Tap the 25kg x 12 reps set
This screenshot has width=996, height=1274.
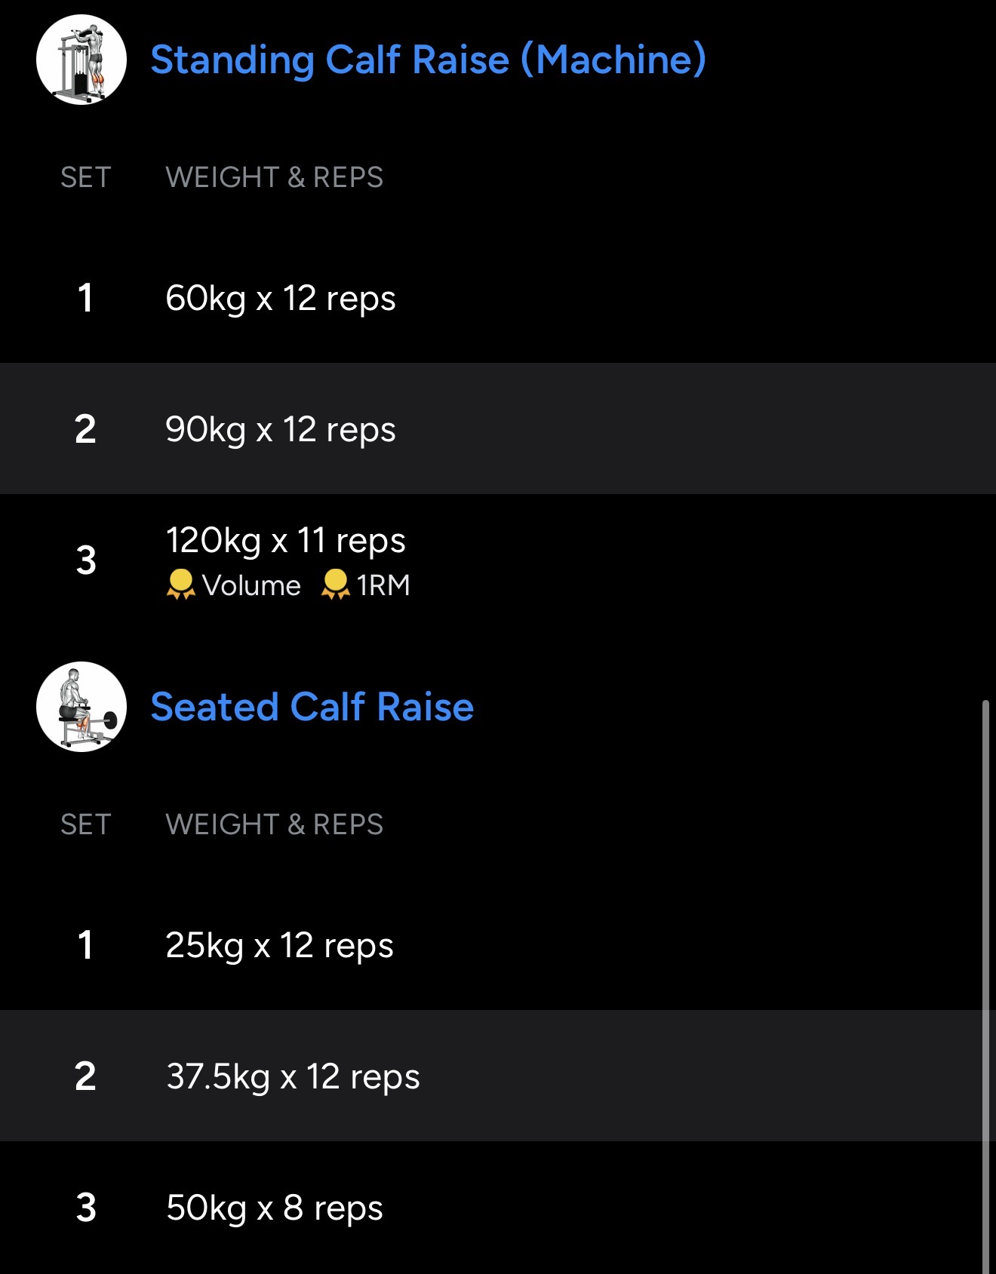coord(279,945)
